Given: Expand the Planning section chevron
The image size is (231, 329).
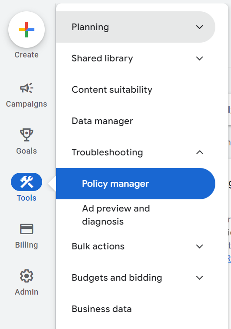Looking at the screenshot, I should (x=200, y=27).
